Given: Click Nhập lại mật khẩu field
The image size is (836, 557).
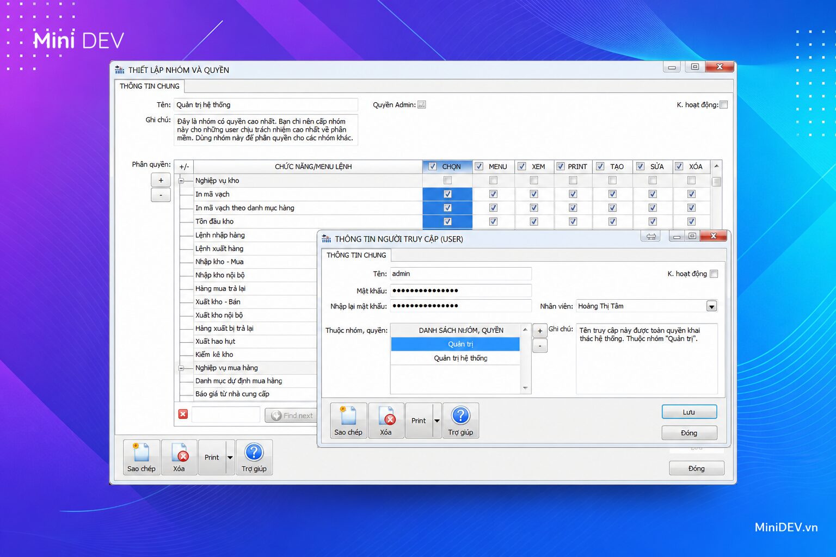Looking at the screenshot, I should tap(460, 306).
